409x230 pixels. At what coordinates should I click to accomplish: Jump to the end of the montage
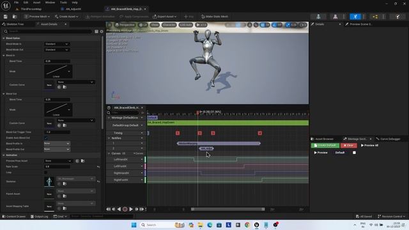point(142,209)
